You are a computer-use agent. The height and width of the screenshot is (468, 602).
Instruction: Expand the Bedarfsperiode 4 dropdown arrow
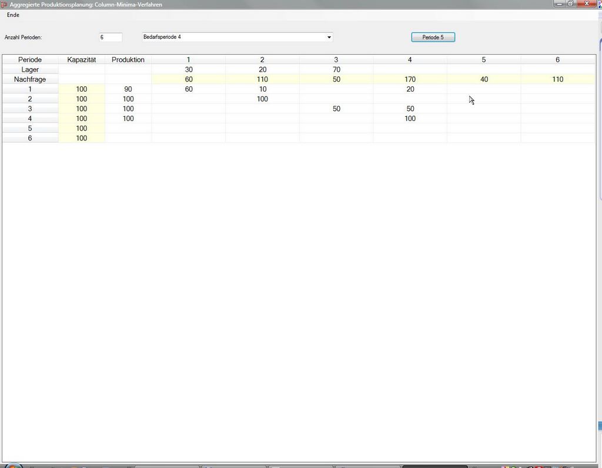coord(329,37)
